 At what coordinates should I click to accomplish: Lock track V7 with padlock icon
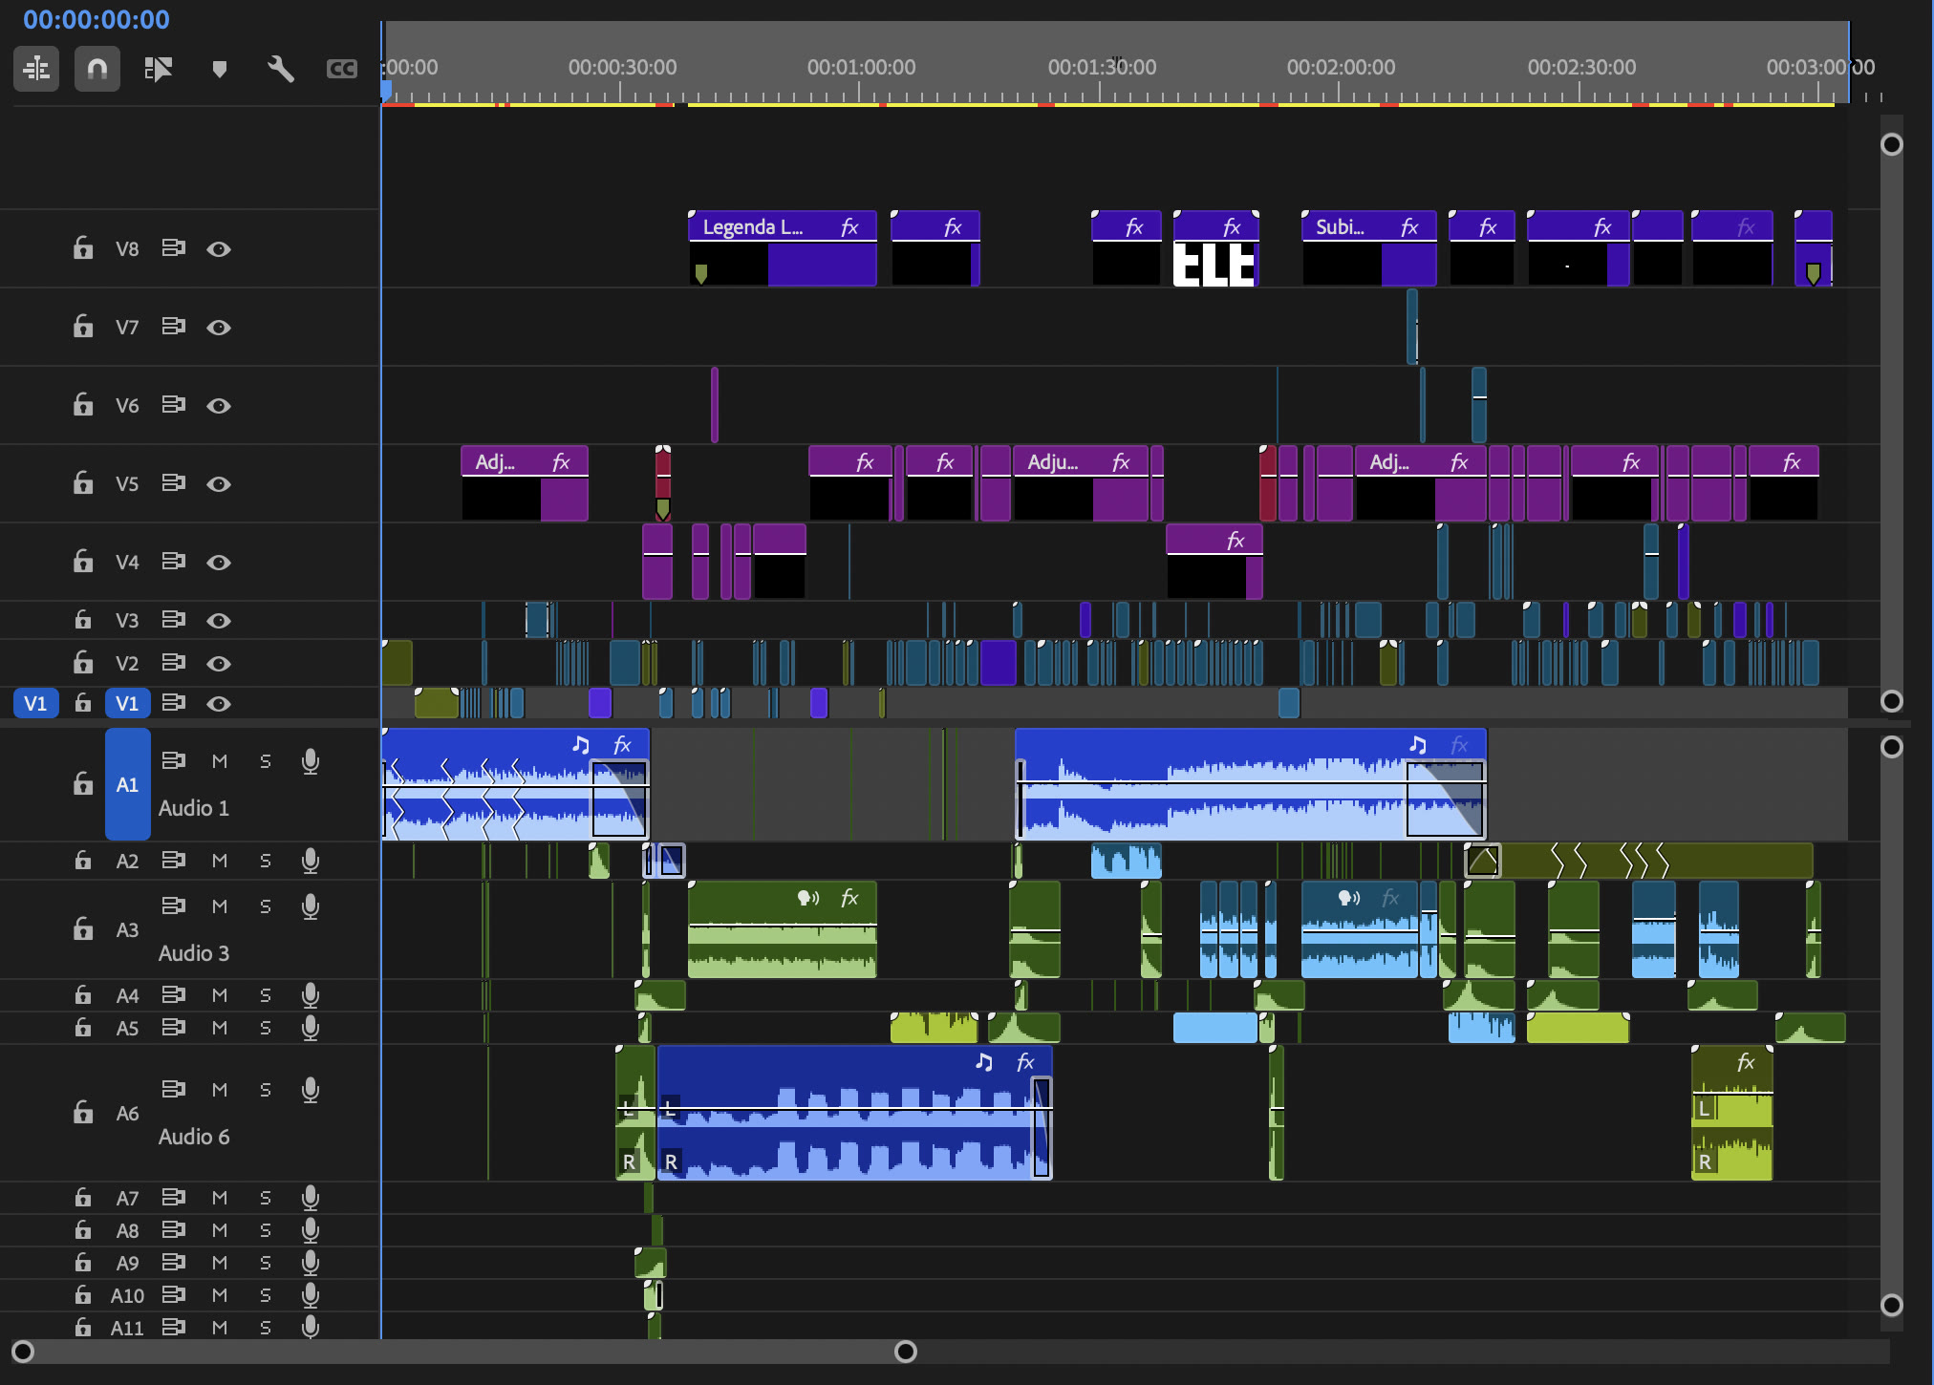click(x=83, y=327)
